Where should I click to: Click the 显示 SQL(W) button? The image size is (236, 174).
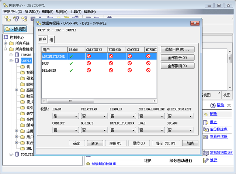click(166, 143)
